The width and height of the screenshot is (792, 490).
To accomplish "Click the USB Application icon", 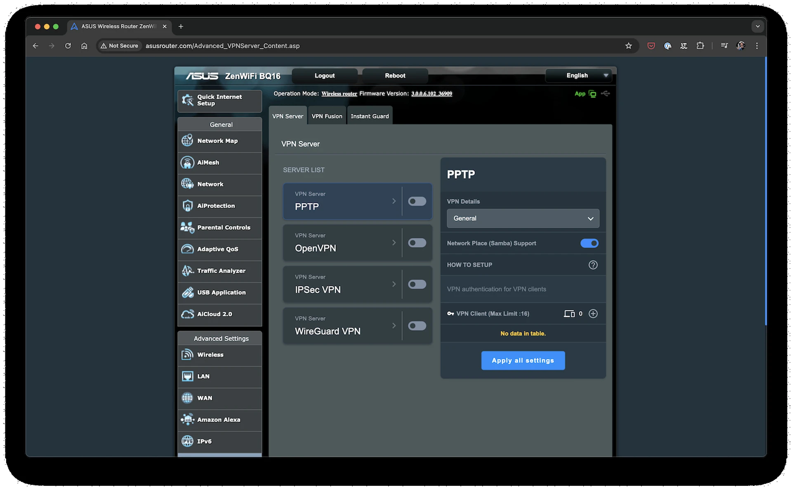I will click(x=187, y=292).
